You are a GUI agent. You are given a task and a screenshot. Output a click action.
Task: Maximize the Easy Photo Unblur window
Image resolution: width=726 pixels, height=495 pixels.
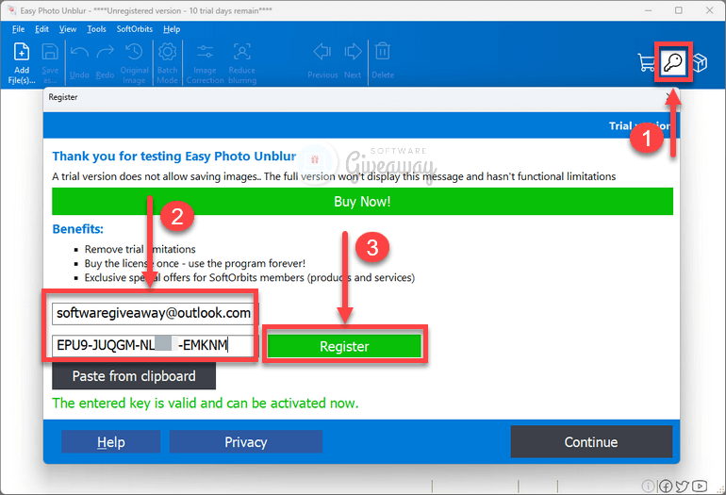(x=678, y=10)
